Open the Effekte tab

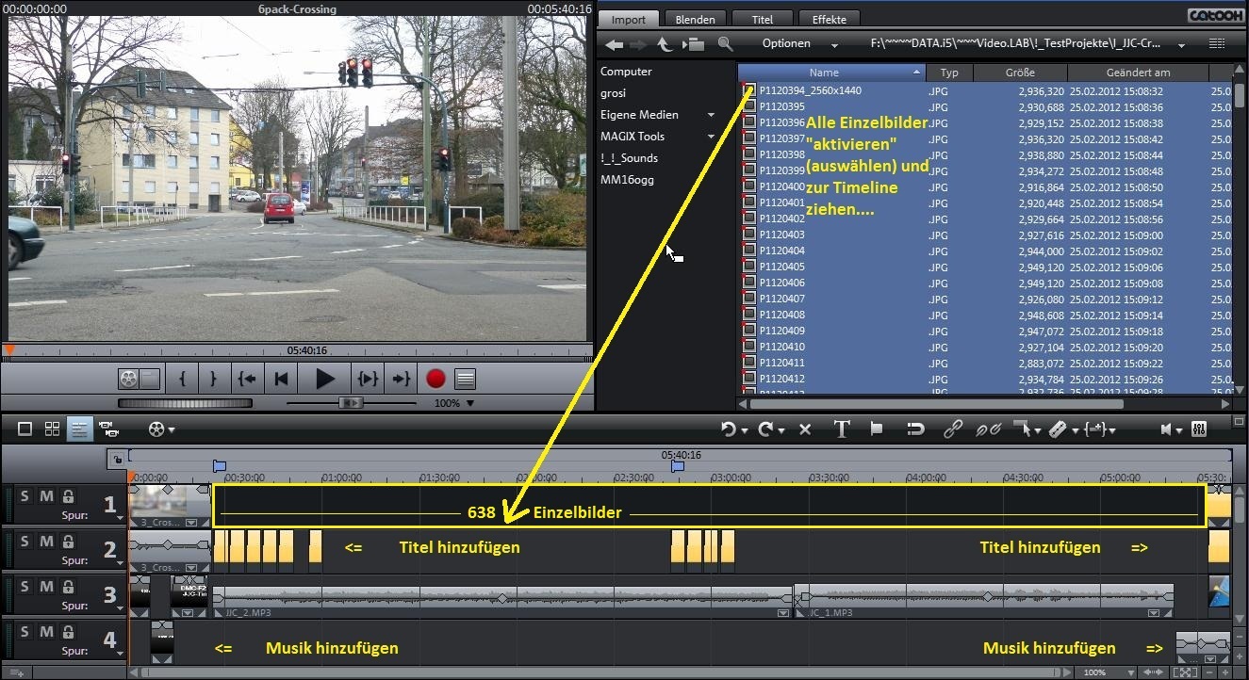(x=829, y=19)
